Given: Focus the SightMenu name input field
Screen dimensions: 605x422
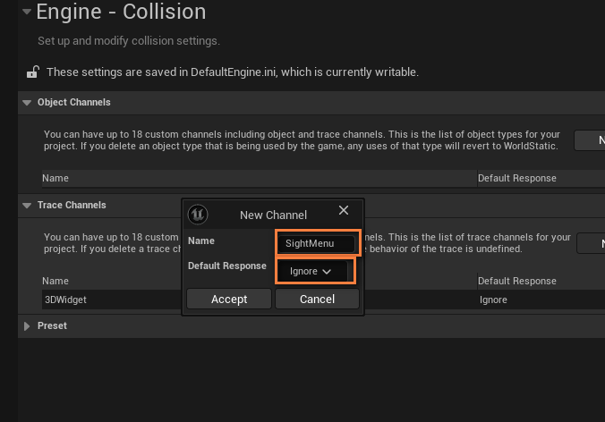Looking at the screenshot, I should (x=316, y=243).
